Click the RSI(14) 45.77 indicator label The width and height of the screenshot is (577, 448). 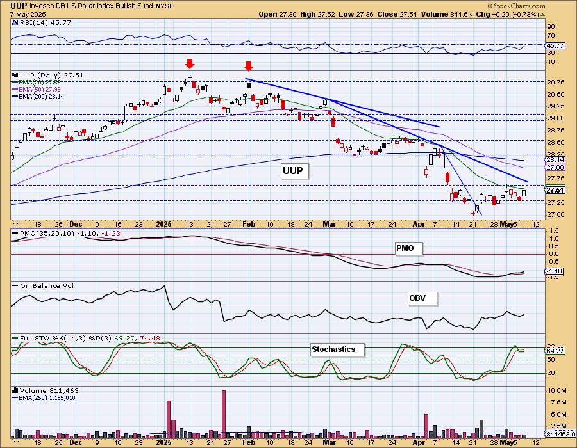point(45,22)
